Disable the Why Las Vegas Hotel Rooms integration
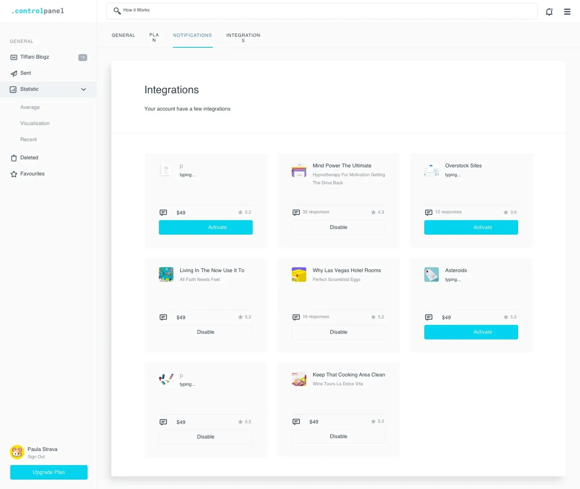The height and width of the screenshot is (489, 580). coord(338,332)
